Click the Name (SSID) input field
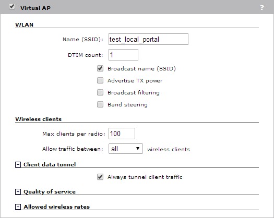Viewport: 274px width, 218px height. pyautogui.click(x=148, y=39)
